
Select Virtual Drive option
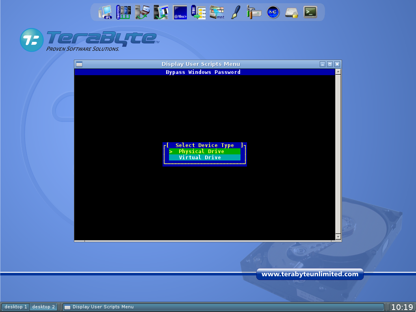tap(205, 157)
